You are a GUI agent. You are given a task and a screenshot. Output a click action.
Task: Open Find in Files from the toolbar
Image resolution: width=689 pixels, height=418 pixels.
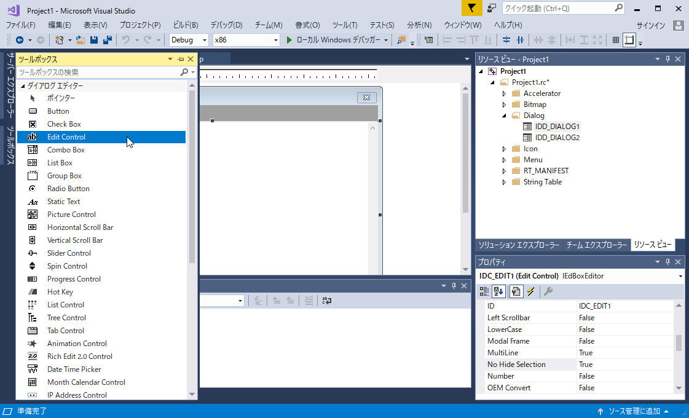tap(401, 40)
